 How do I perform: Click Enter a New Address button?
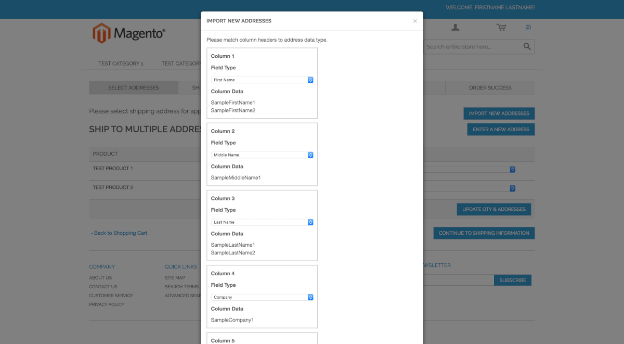[501, 130]
